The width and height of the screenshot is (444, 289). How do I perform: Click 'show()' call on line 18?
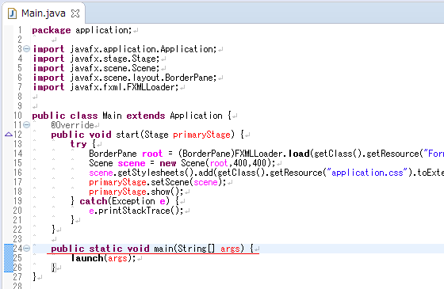(x=166, y=192)
